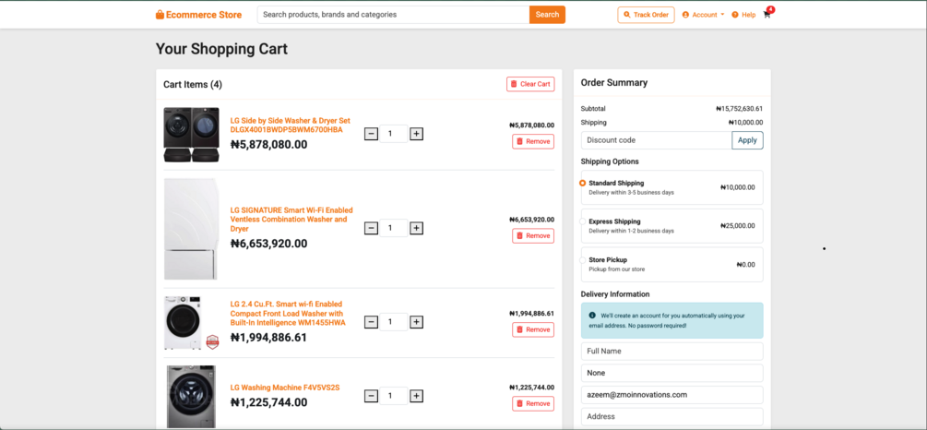
Task: Open LG SIGNATURE washer product thumbnail
Action: 191,229
